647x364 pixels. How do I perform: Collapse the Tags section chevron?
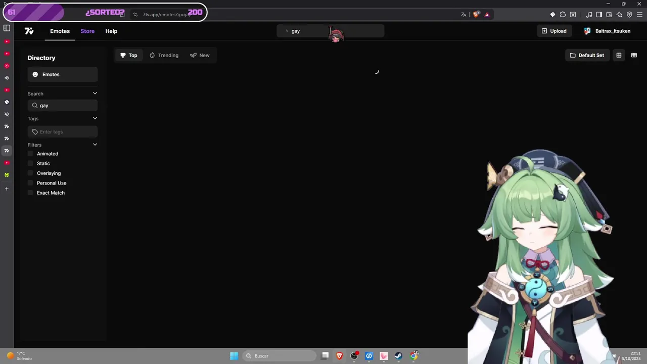tap(95, 118)
